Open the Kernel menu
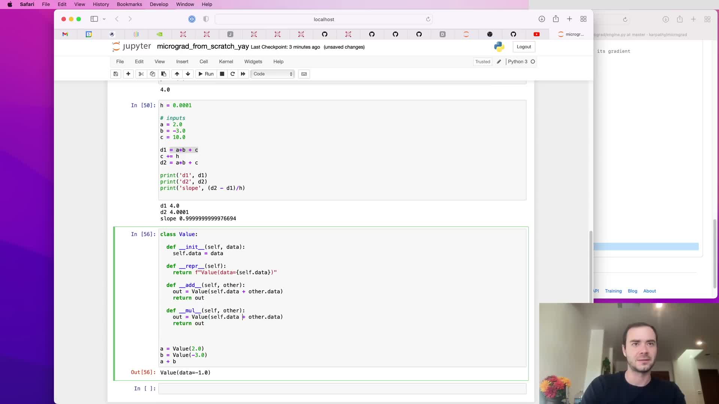The height and width of the screenshot is (404, 719). (x=226, y=62)
